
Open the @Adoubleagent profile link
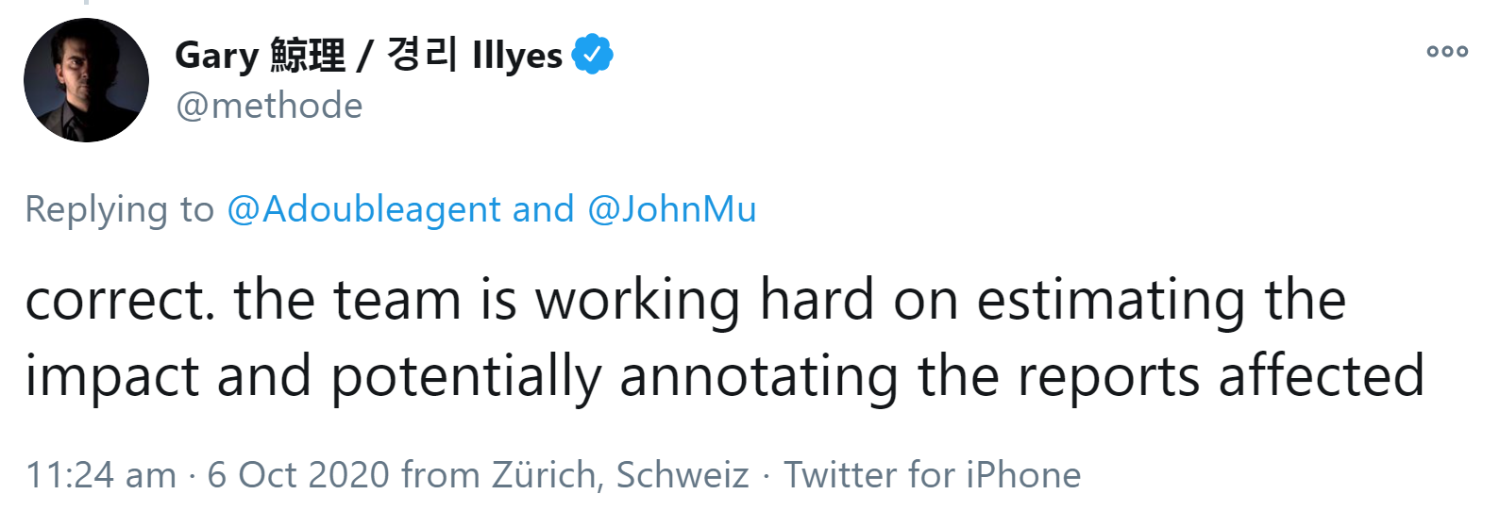(x=363, y=209)
